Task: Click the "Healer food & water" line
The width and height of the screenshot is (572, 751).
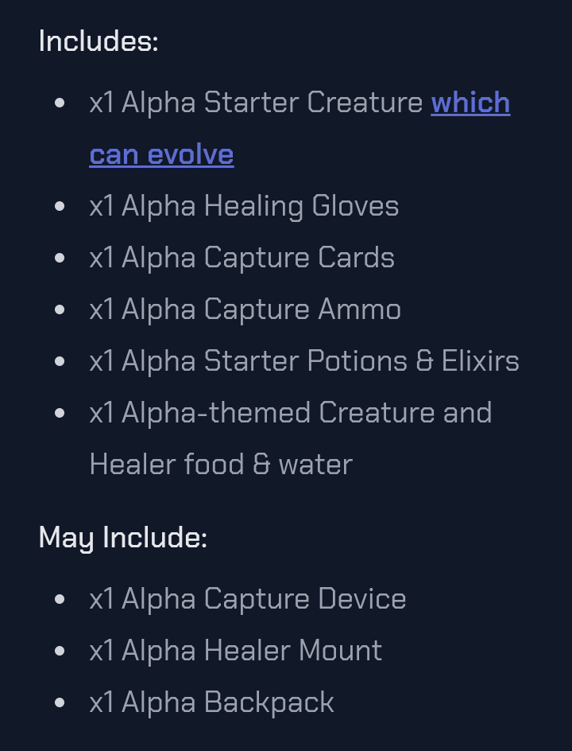Action: 221,465
